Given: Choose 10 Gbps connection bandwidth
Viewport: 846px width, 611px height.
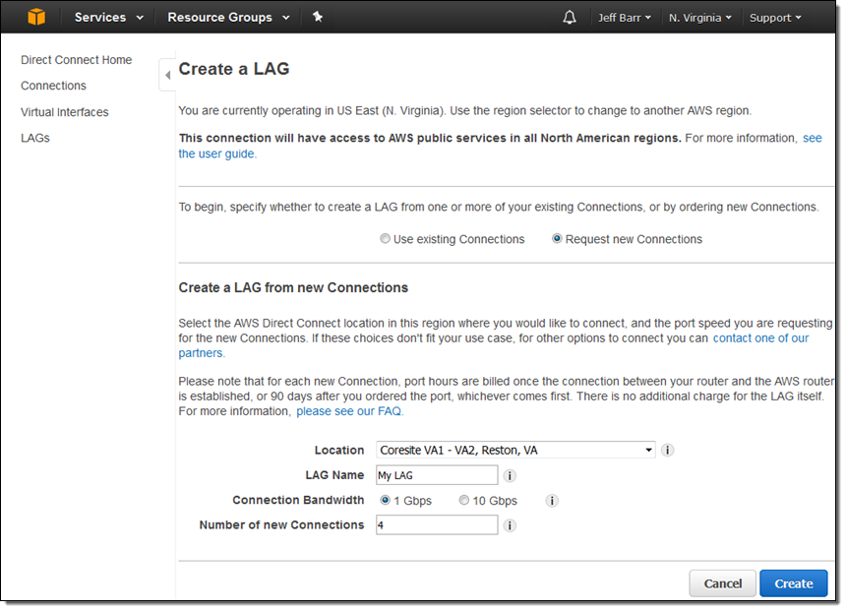Looking at the screenshot, I should [x=464, y=501].
